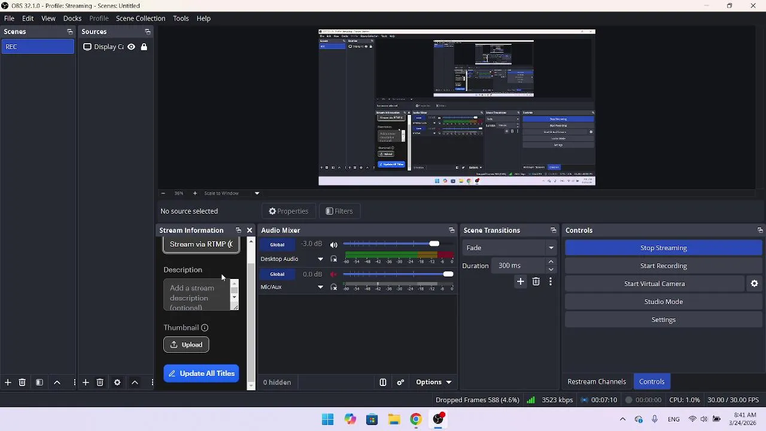The image size is (766, 431).
Task: Move scene up with arrow icon
Action: [57, 383]
